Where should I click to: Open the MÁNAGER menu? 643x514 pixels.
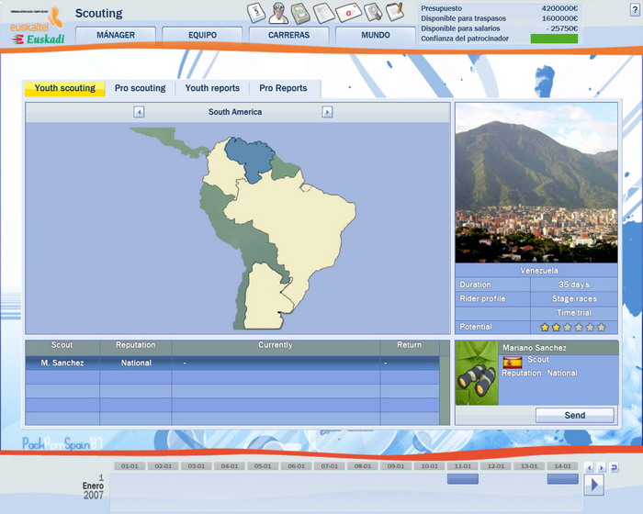coord(115,35)
